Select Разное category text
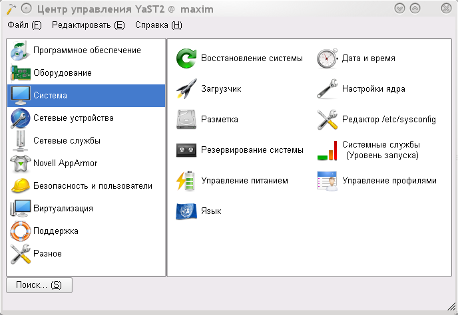 (x=47, y=253)
